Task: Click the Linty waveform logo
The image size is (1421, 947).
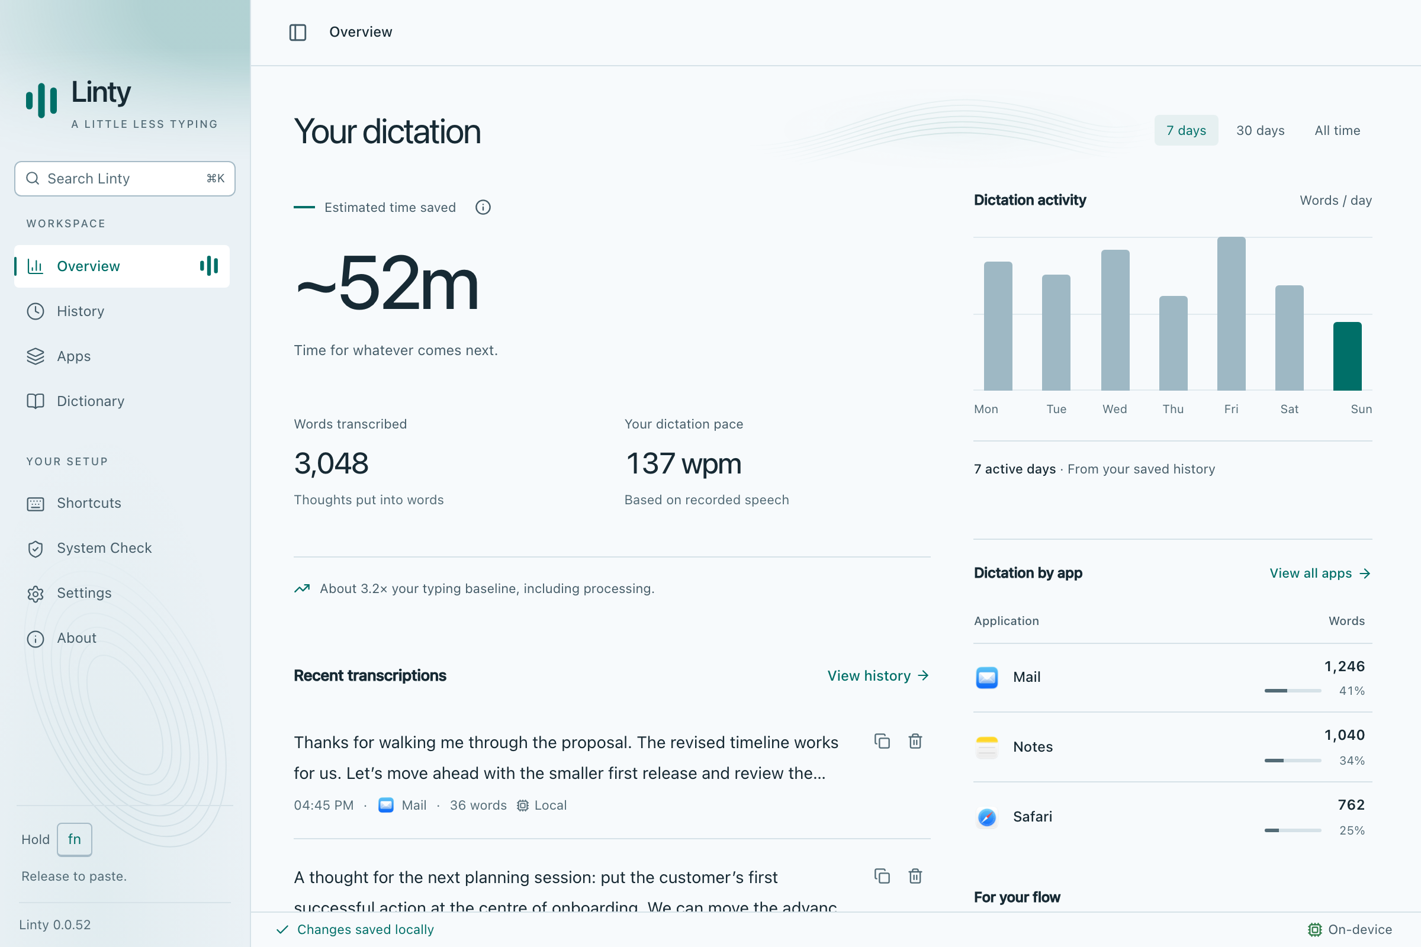Action: pos(41,99)
